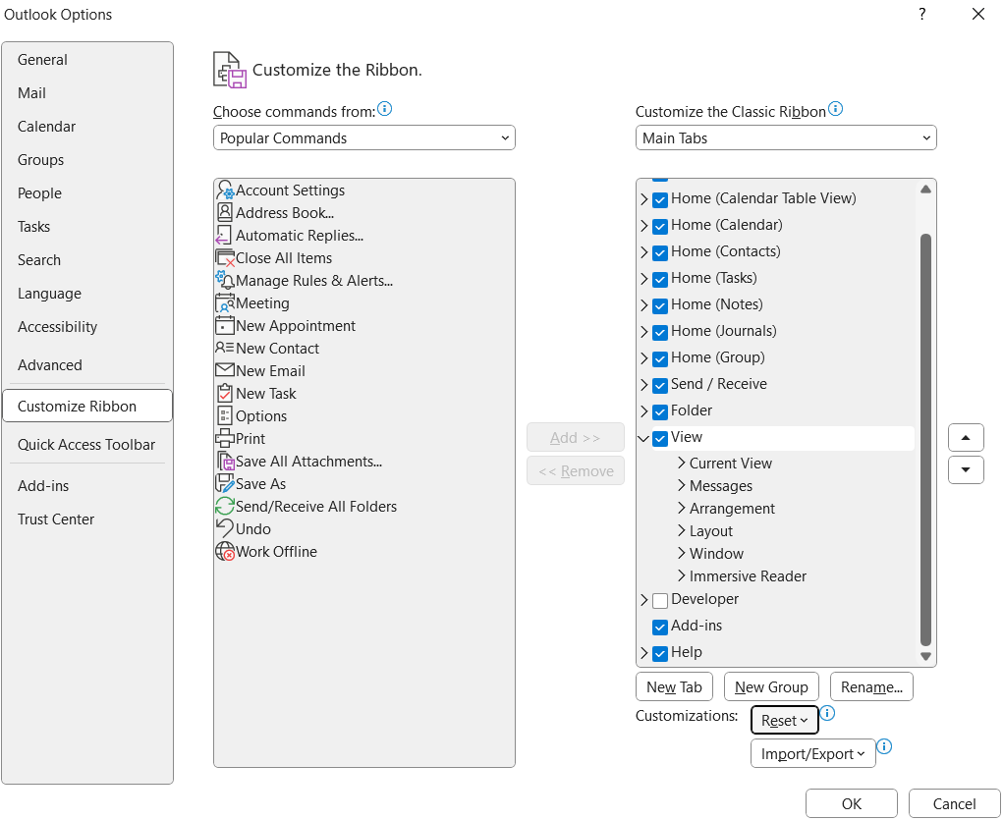
Task: Select the Quick Access Toolbar page
Action: (85, 444)
